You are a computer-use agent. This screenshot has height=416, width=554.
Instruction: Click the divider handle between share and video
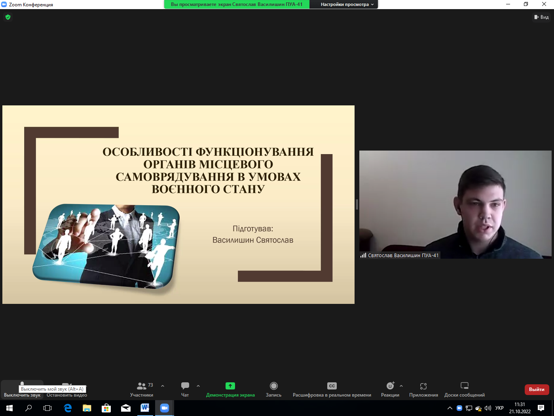click(x=357, y=204)
